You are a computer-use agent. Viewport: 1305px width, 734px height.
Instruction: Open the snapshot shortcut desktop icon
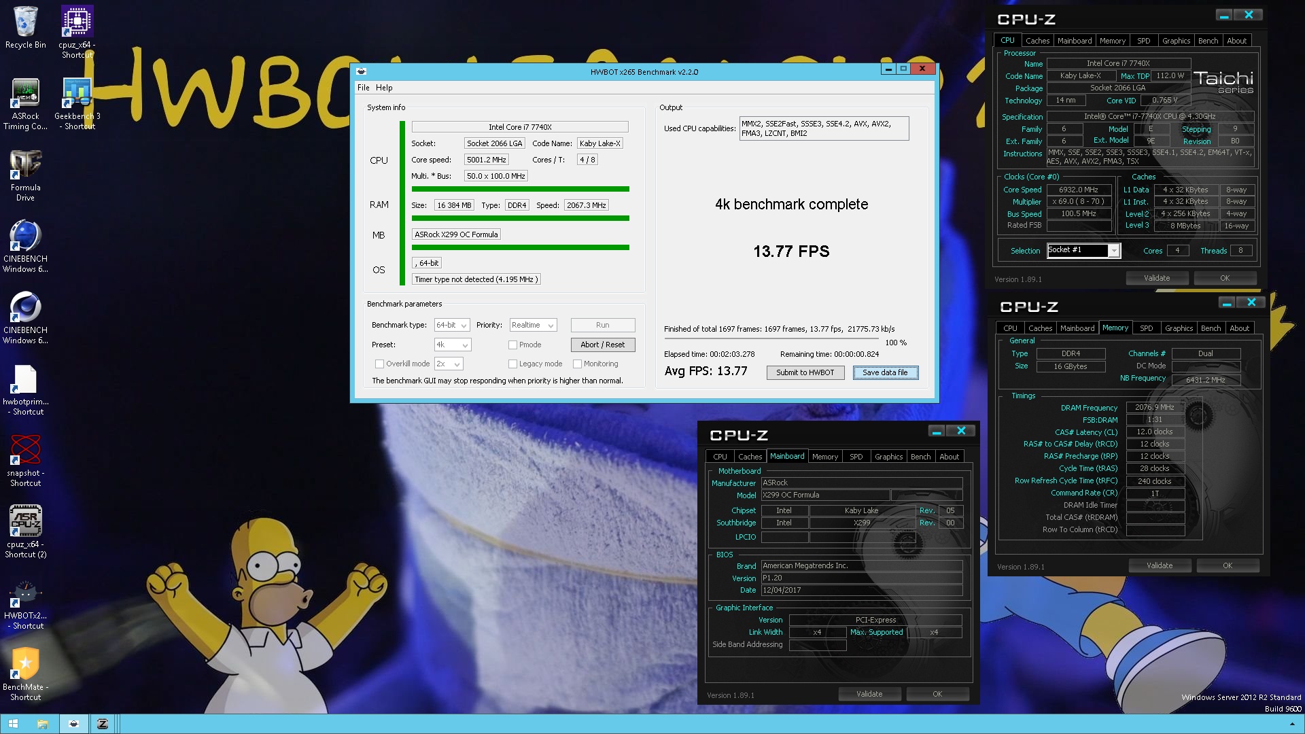(x=25, y=461)
